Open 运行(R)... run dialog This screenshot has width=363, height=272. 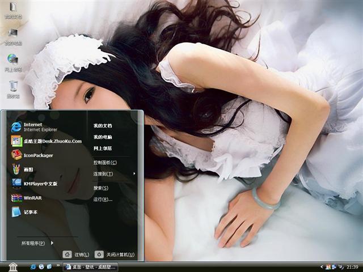pos(103,199)
